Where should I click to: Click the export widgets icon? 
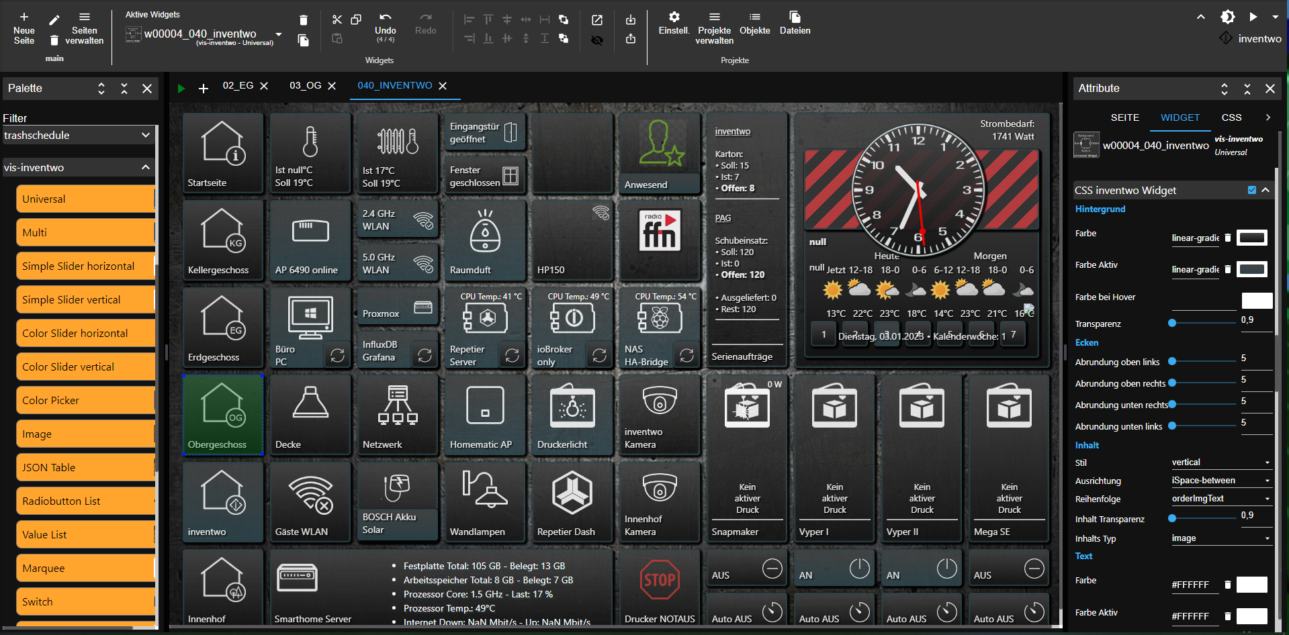631,39
